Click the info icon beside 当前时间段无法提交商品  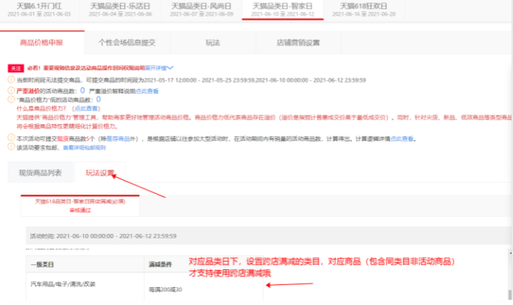[11, 78]
